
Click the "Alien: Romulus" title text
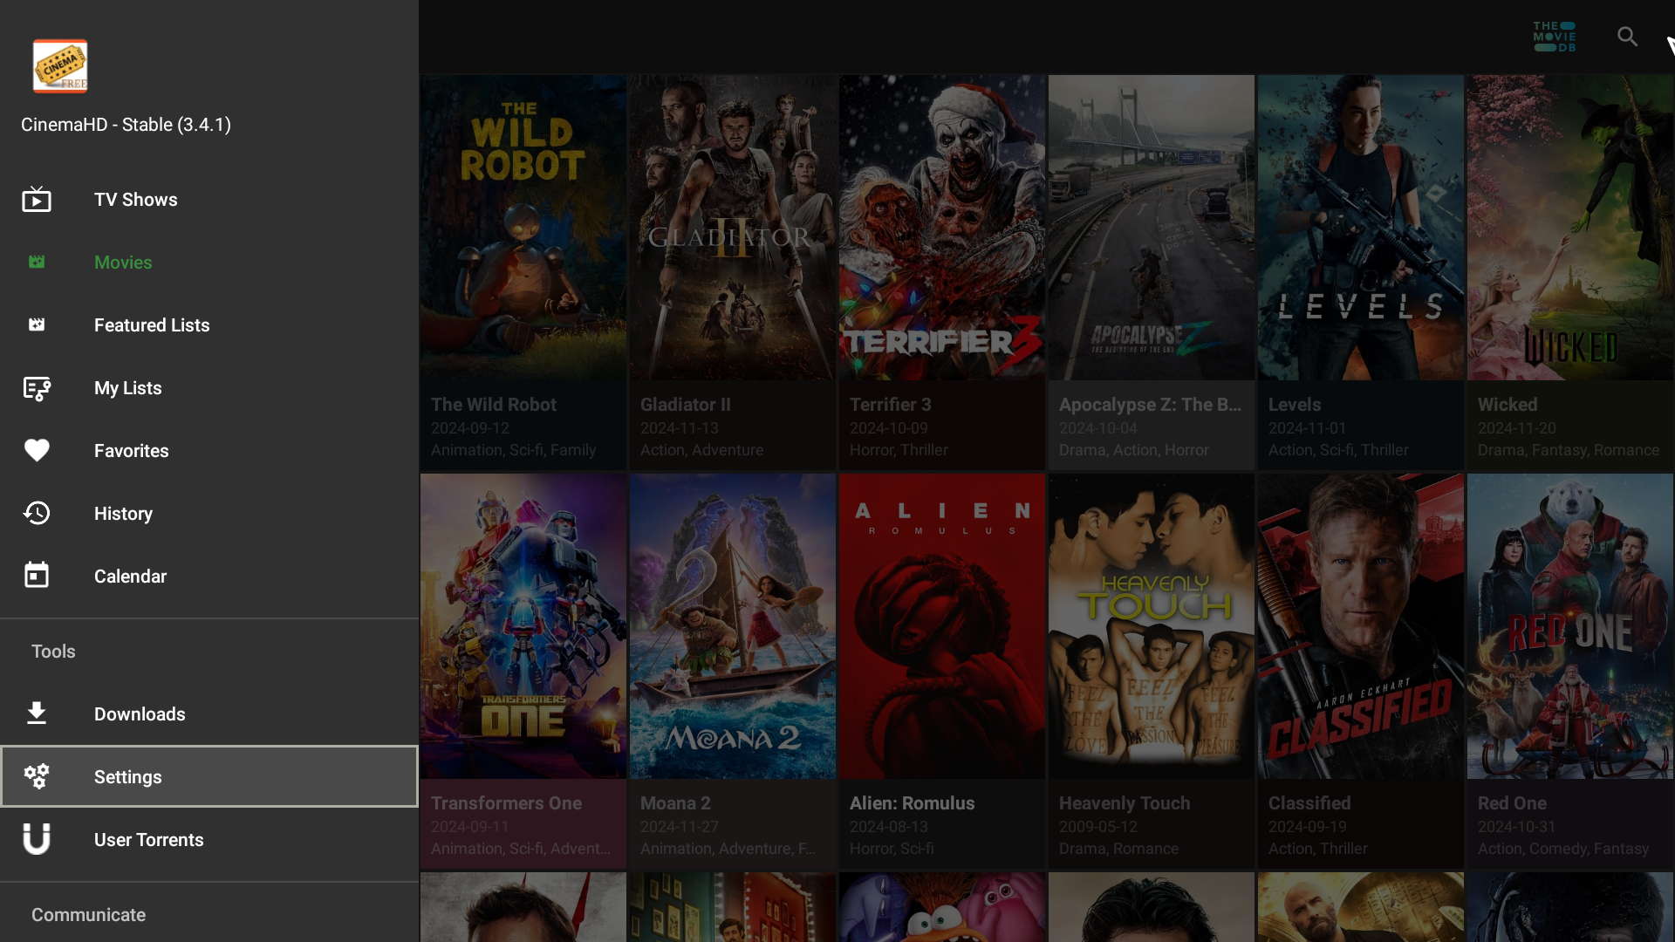[913, 803]
